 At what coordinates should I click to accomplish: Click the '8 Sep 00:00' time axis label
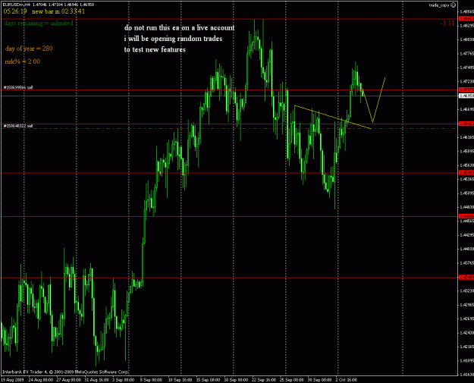tap(151, 380)
